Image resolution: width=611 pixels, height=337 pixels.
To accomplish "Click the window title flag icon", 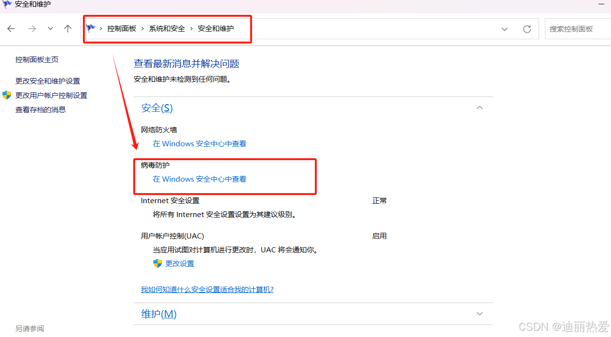I will 7,4.
